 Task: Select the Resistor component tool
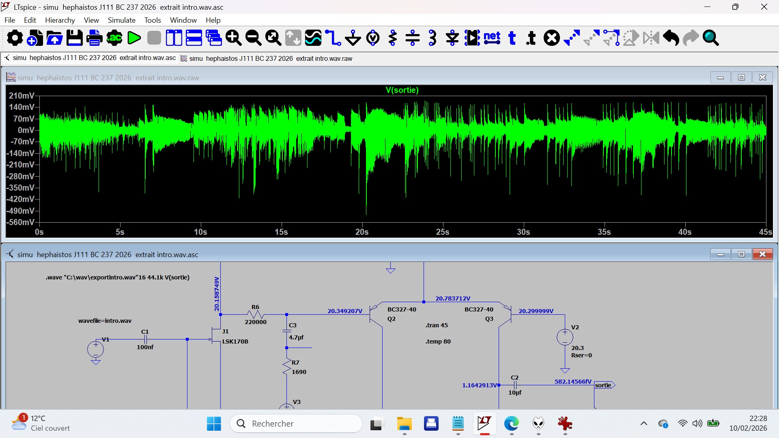[393, 38]
